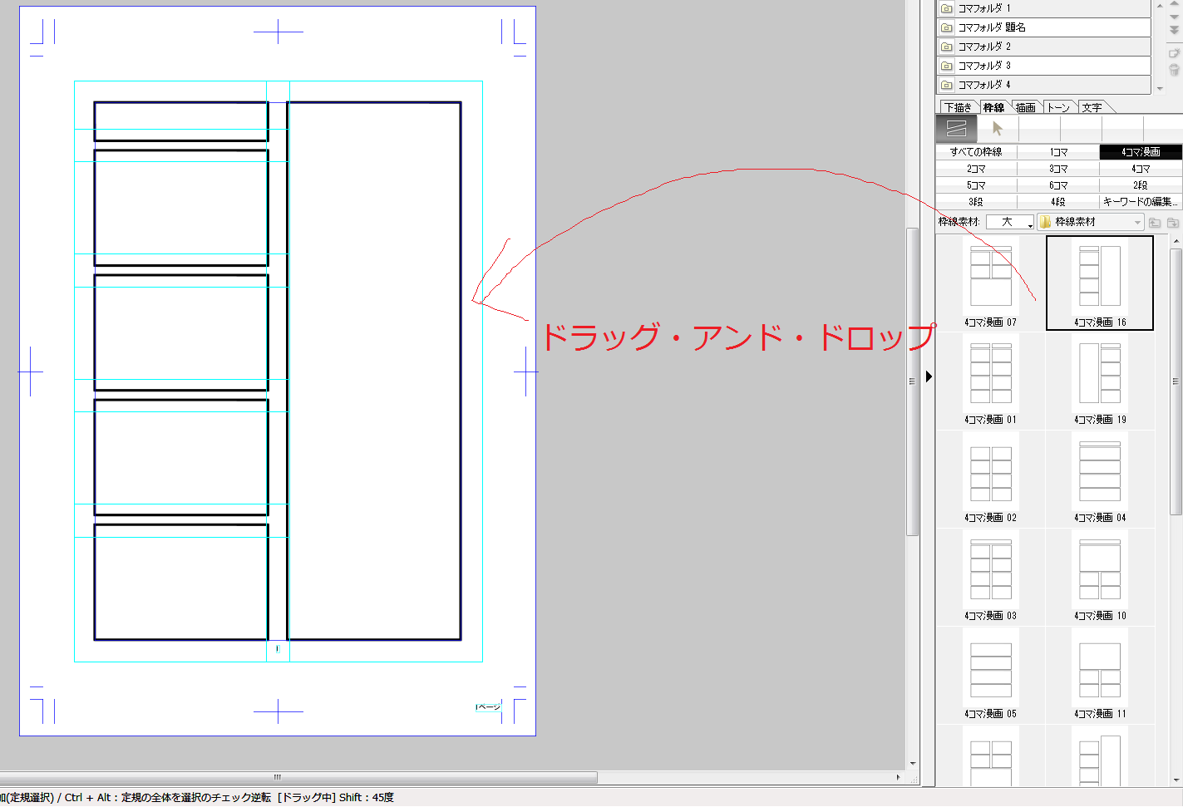Click folder icon of コマフォルダ 2
Viewport: 1183px width, 807px height.
coord(946,47)
